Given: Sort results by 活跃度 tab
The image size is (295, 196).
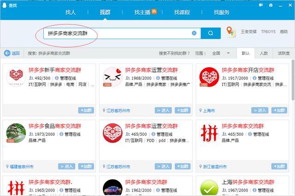Looking at the screenshot, I should (x=283, y=53).
